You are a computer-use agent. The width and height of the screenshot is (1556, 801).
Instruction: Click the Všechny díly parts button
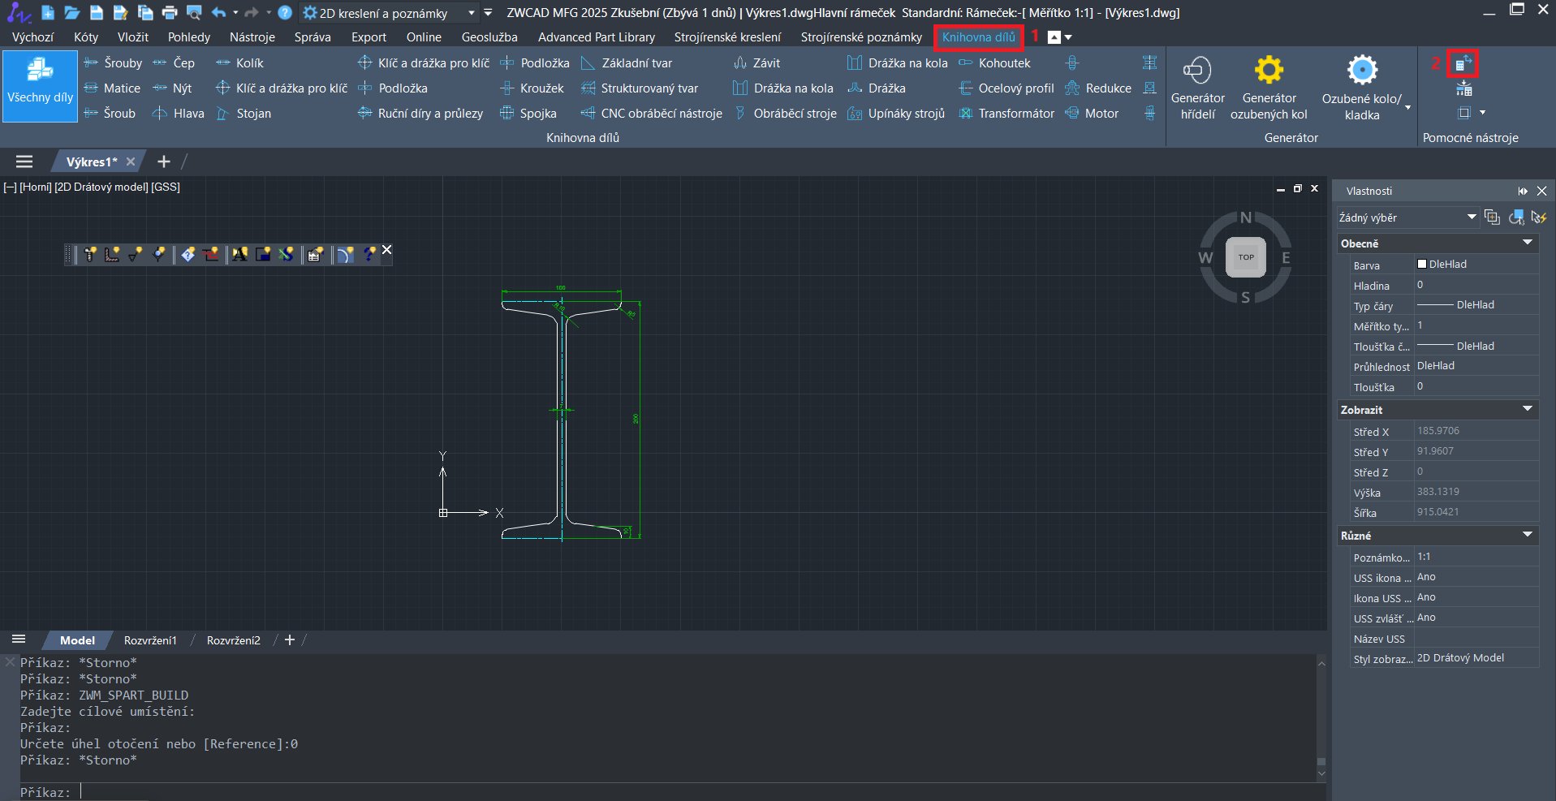pyautogui.click(x=40, y=86)
